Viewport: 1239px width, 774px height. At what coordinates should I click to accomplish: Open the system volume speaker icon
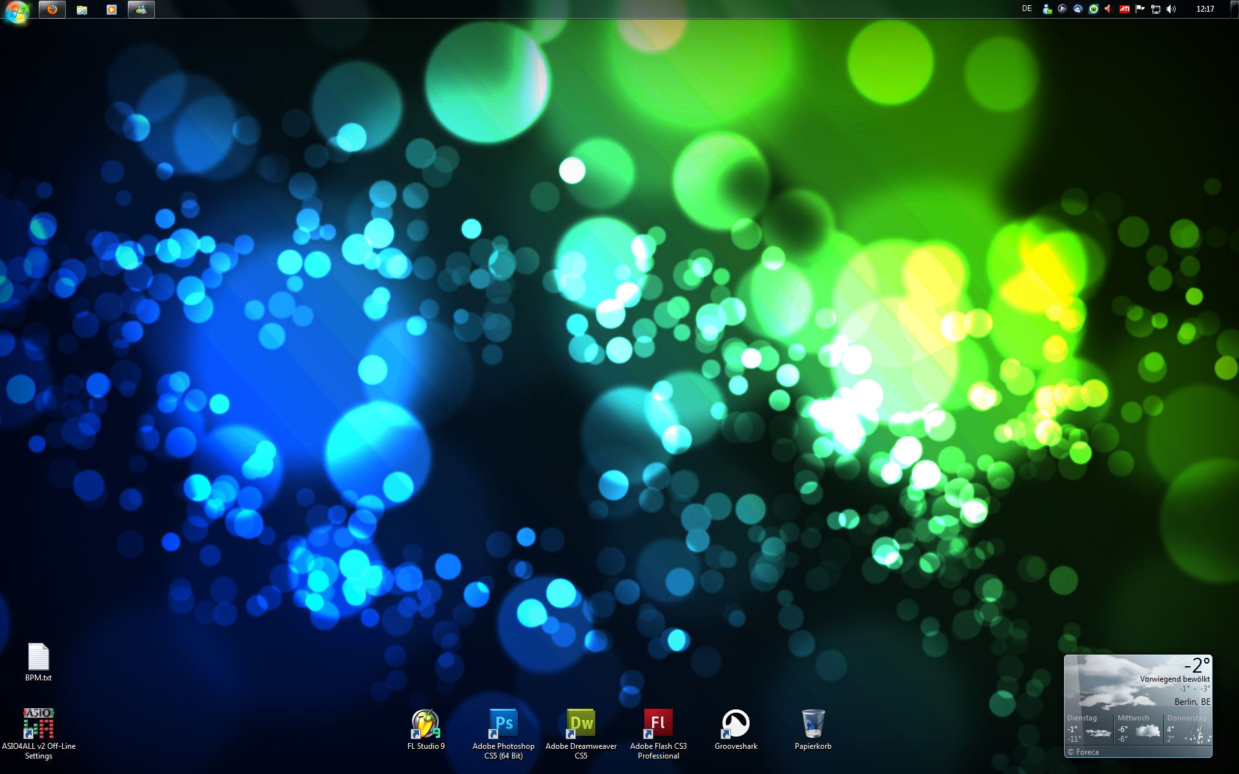pos(1171,9)
